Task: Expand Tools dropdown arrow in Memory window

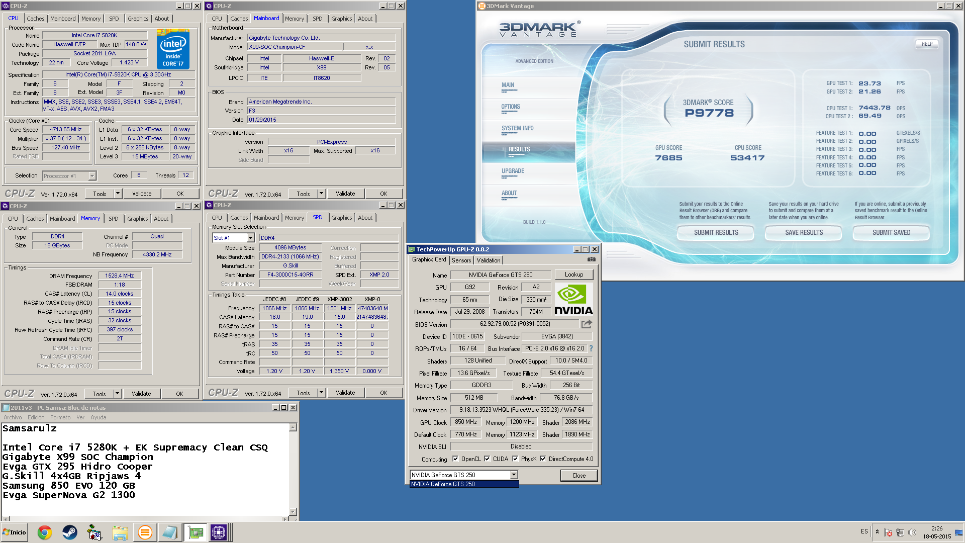Action: pyautogui.click(x=117, y=394)
